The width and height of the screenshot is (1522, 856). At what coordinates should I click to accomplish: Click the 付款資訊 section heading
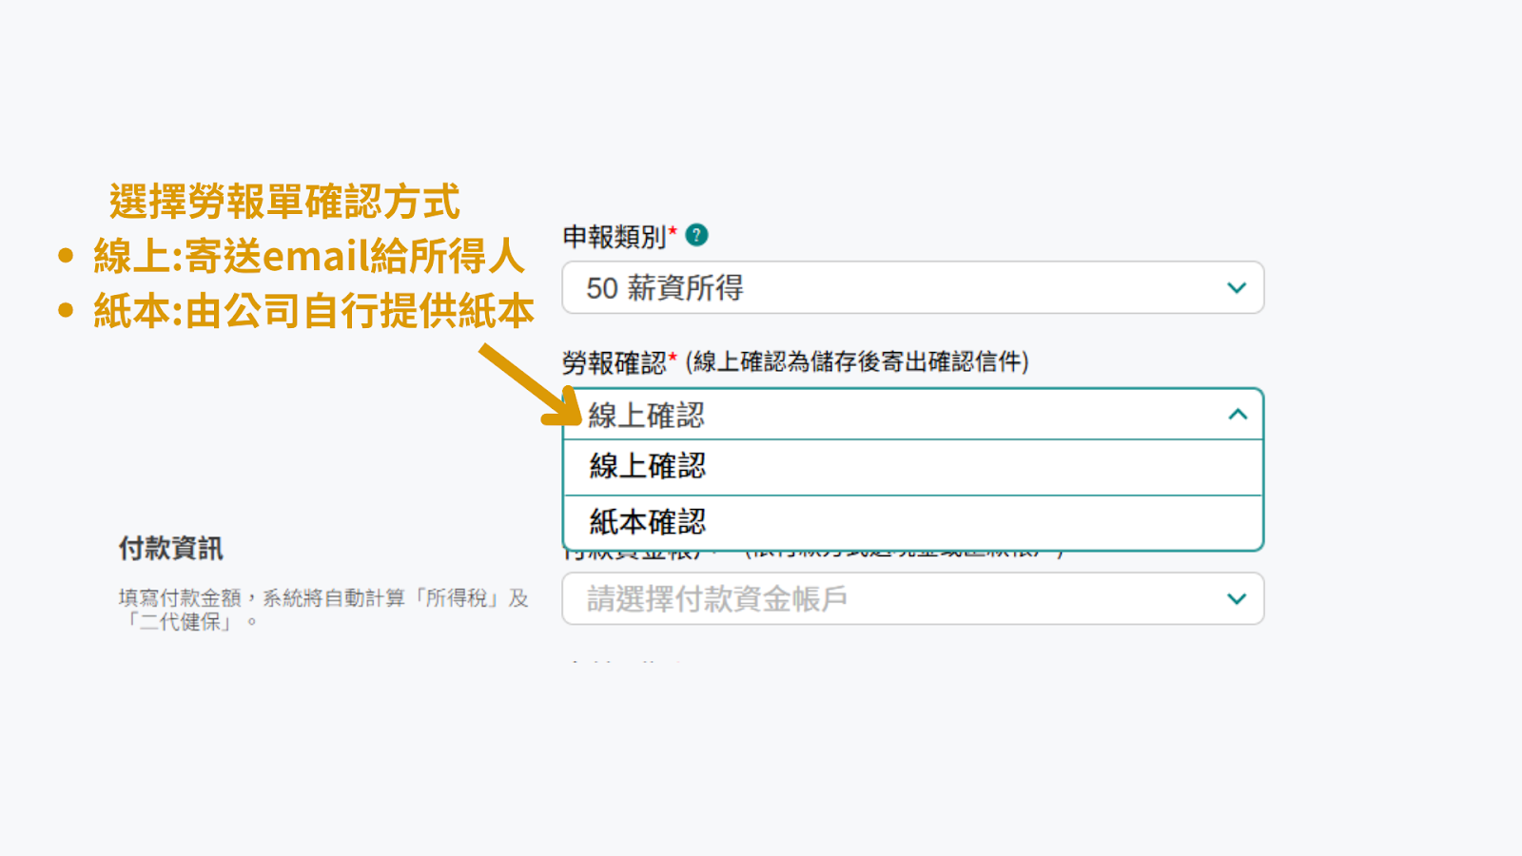click(170, 548)
